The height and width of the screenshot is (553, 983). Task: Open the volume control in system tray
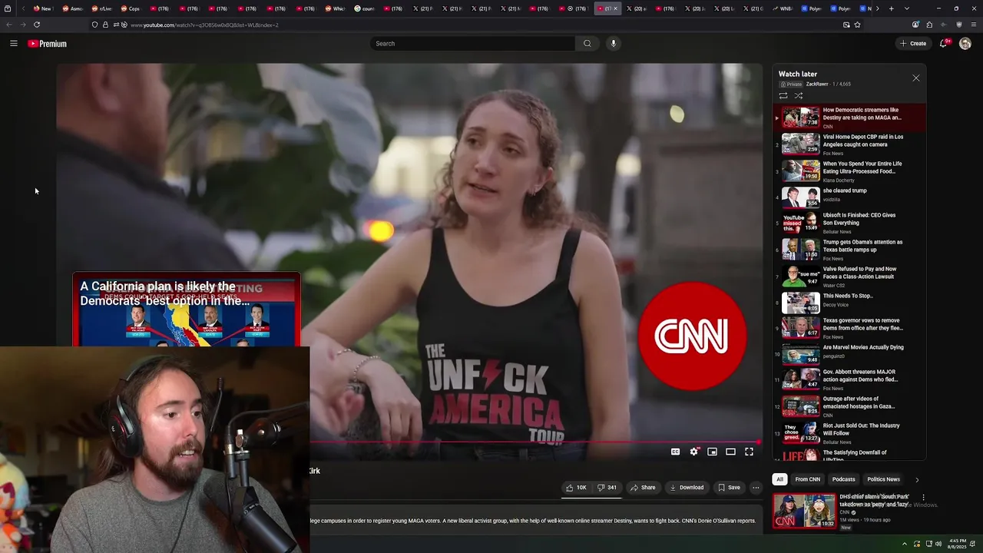(x=938, y=544)
